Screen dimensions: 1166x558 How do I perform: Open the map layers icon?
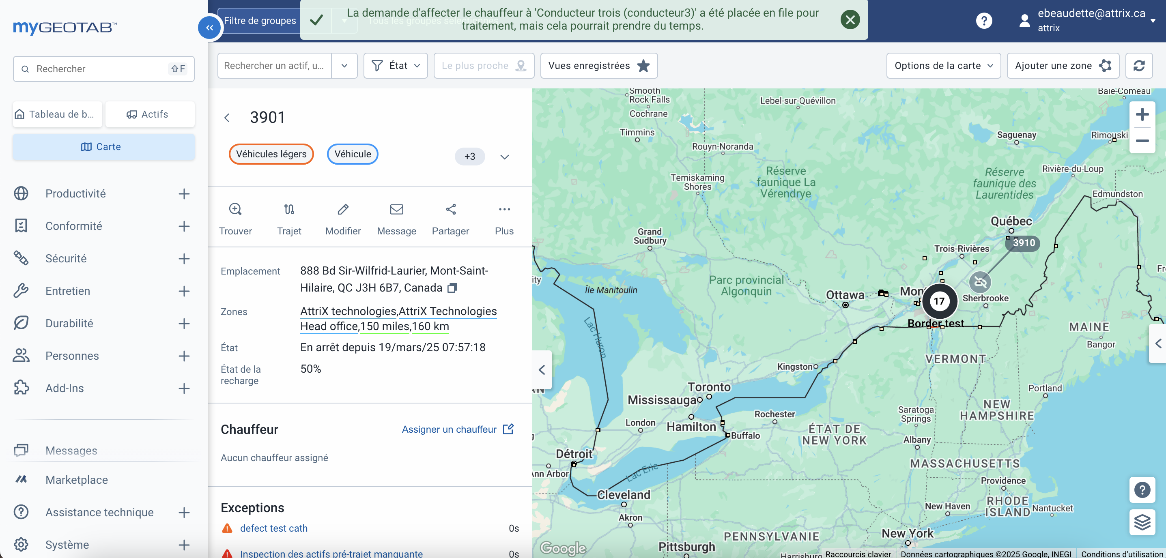1142,523
